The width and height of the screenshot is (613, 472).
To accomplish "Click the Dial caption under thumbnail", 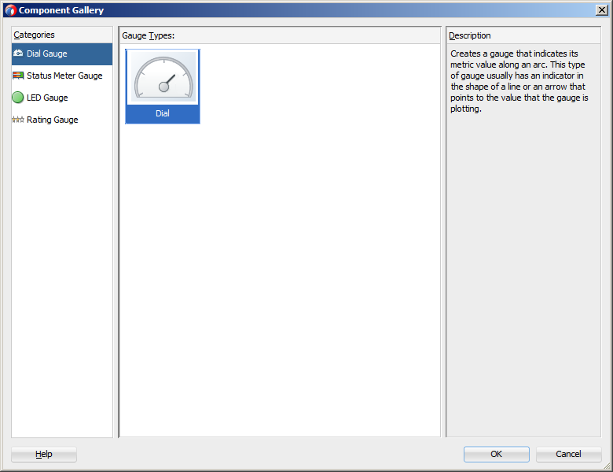I will point(163,113).
